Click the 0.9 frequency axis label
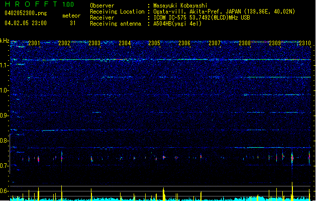The width and height of the screenshot is (316, 201). tap(5, 116)
